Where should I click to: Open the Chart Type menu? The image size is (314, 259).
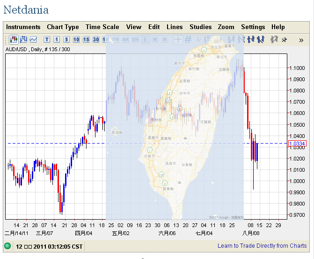click(x=63, y=27)
